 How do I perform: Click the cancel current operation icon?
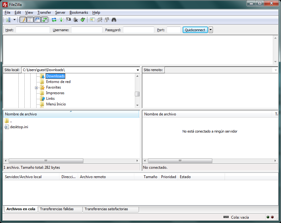pos(68,20)
